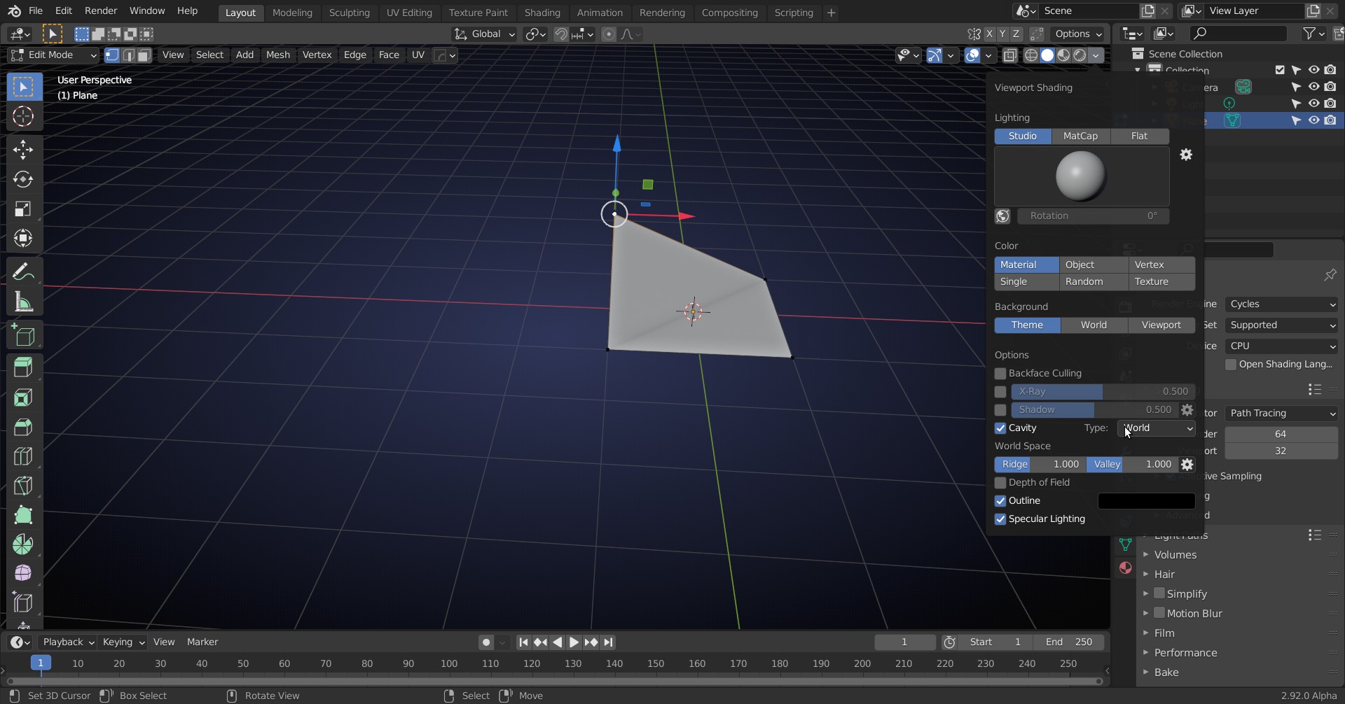1345x704 pixels.
Task: Enable Backface Culling checkbox
Action: (x=1000, y=374)
